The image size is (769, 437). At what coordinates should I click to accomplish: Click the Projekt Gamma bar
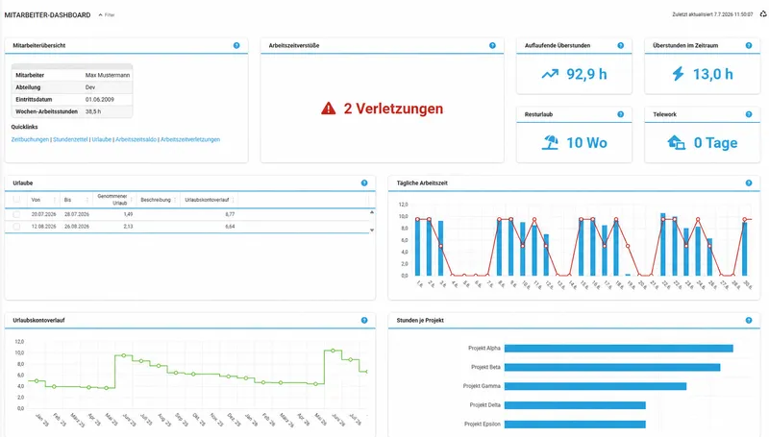(x=595, y=386)
